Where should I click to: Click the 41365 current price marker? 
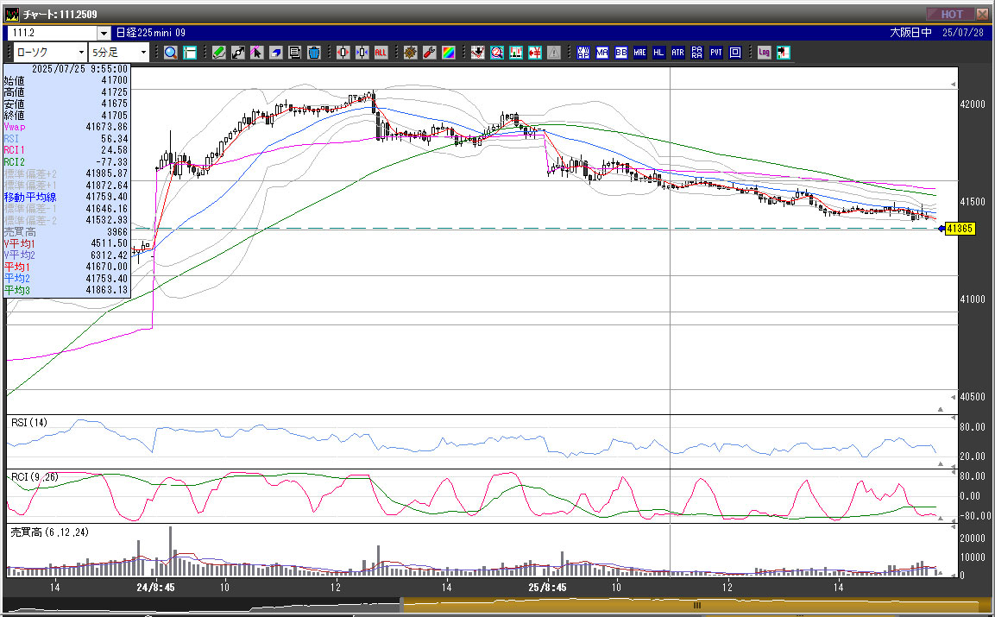[960, 229]
